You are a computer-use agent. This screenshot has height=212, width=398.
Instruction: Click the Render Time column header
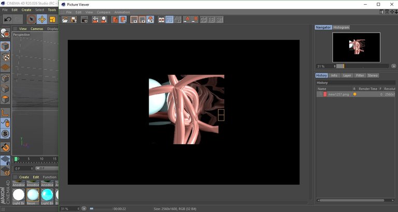(x=368, y=89)
